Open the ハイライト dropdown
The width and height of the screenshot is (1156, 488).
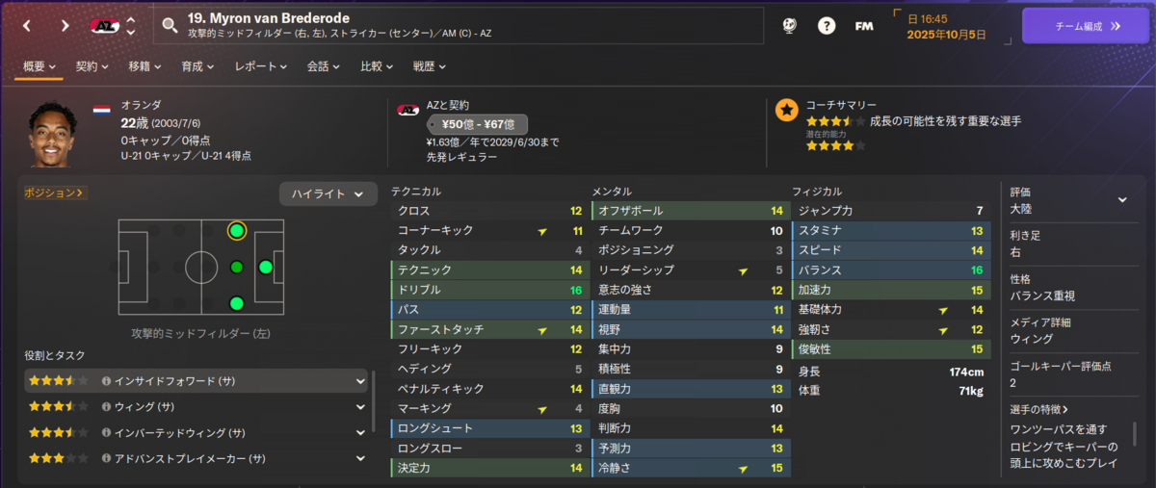click(x=328, y=193)
